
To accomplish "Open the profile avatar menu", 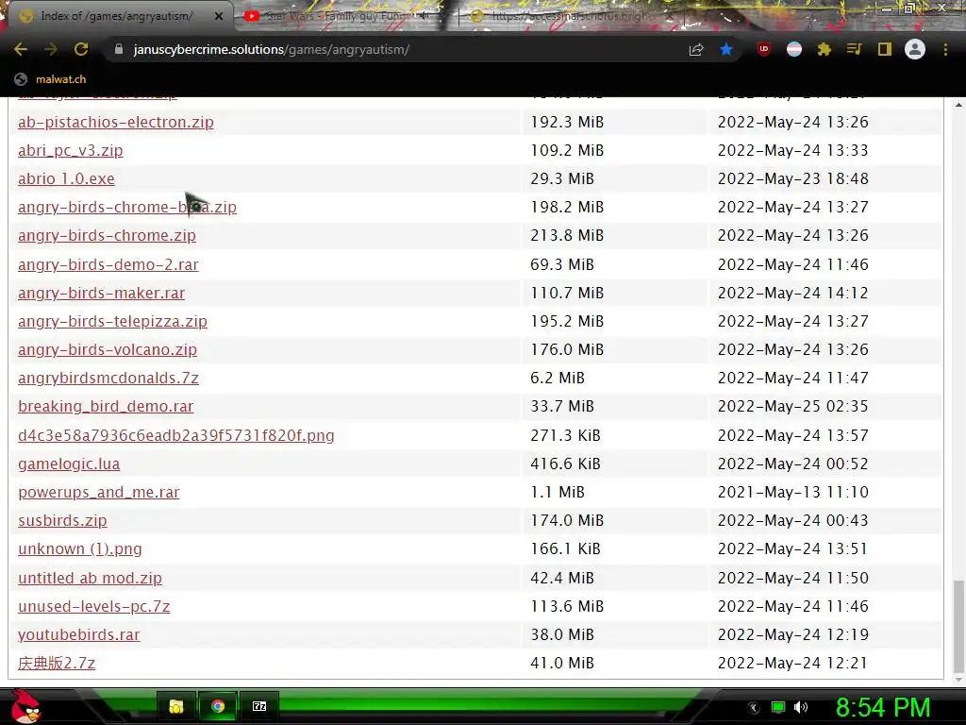I will coord(915,49).
